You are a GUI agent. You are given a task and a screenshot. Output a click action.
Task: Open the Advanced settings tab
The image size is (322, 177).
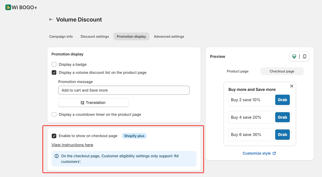coord(169,36)
